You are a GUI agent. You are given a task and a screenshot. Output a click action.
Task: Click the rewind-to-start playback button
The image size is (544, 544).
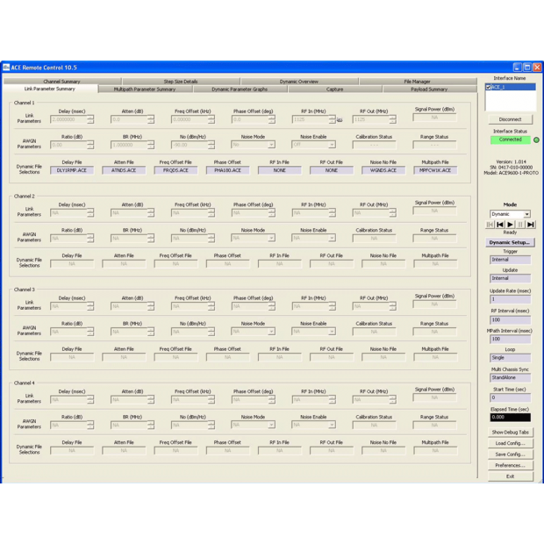490,225
